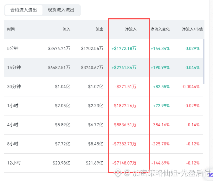This screenshot has width=213, height=181.
Task: Click the watermark logo icon at bottom
Action: [118, 173]
